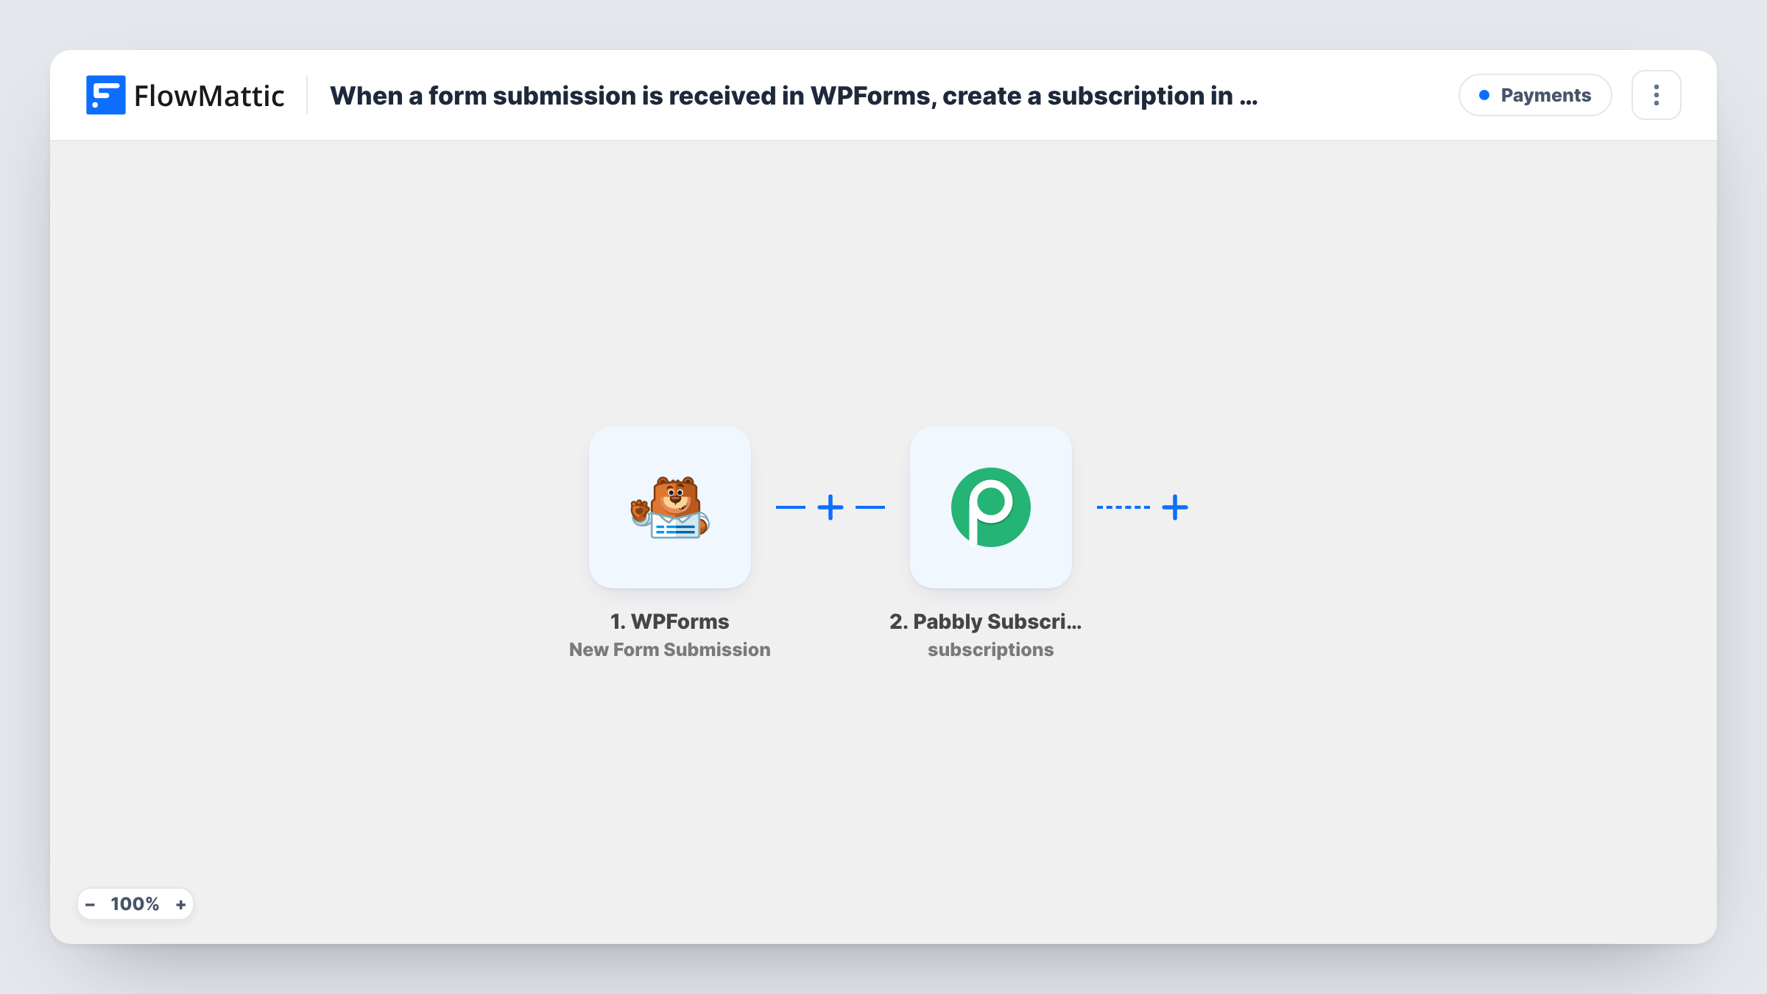Add step between WPForms and Pabbly
This screenshot has width=1767, height=994.
coord(830,507)
